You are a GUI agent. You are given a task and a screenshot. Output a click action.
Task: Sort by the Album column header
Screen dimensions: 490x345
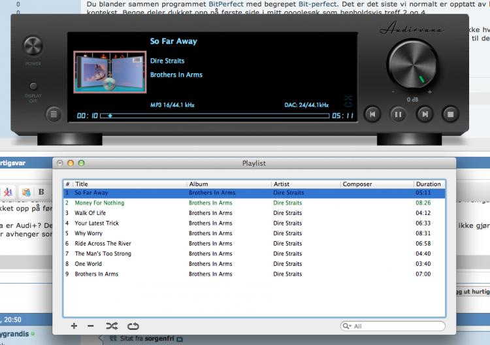coord(229,184)
